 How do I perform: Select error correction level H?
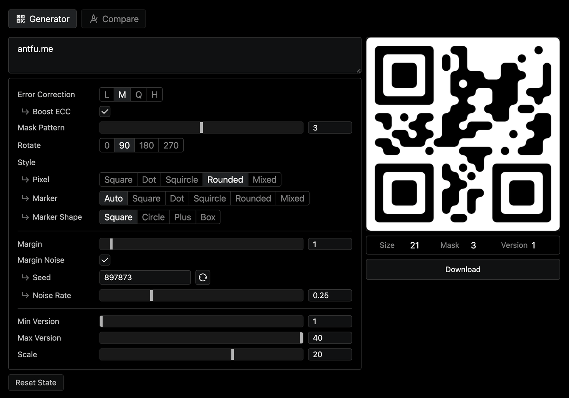click(154, 94)
